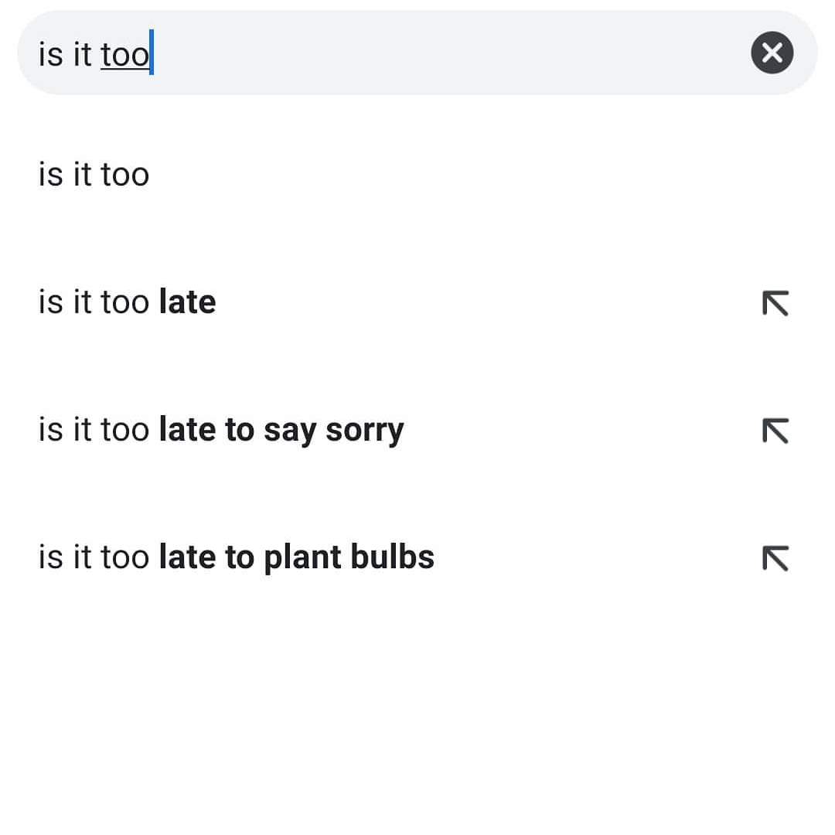Insert "is it too late" into the search box via its arrow

tap(775, 303)
